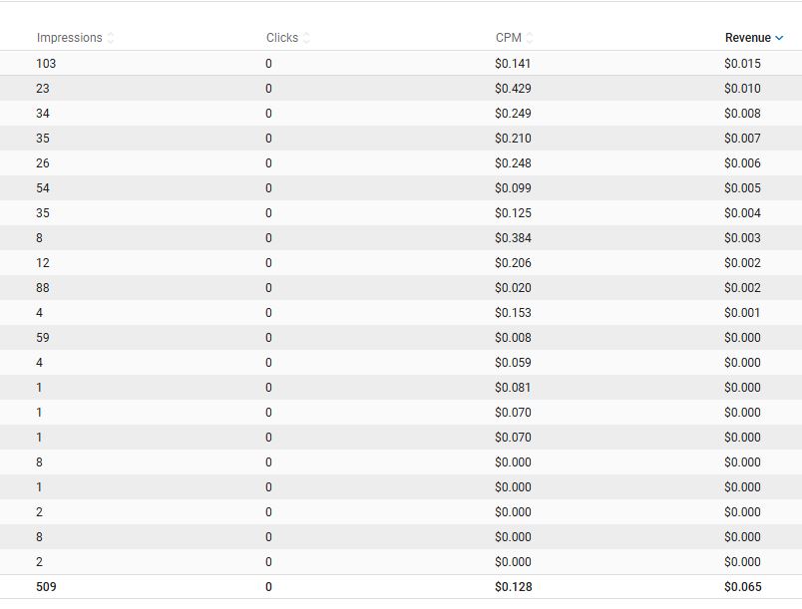Screen dimensions: 802x609
Task: Click the Clicks column sort icon
Action: coord(306,38)
